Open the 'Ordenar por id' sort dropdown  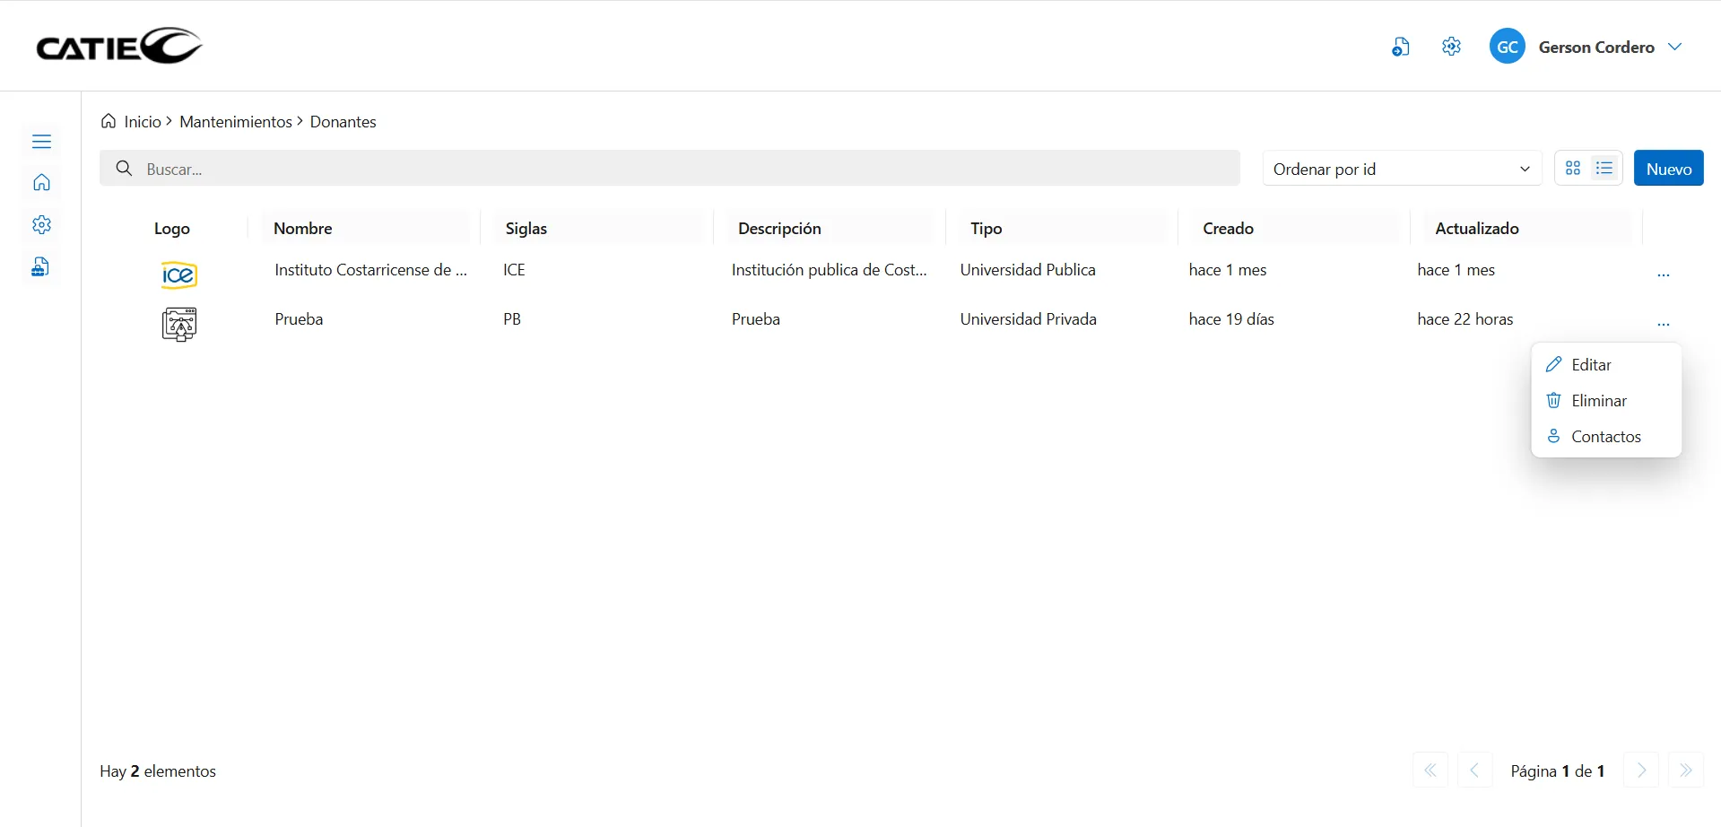(x=1401, y=169)
